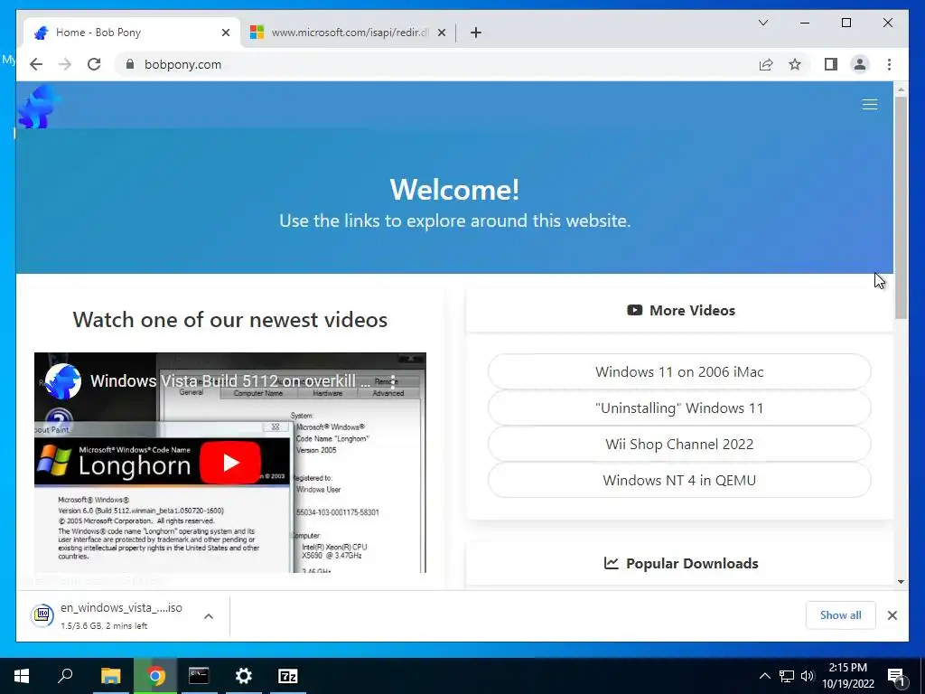
Task: Open the Chrome profile avatar
Action: point(860,64)
